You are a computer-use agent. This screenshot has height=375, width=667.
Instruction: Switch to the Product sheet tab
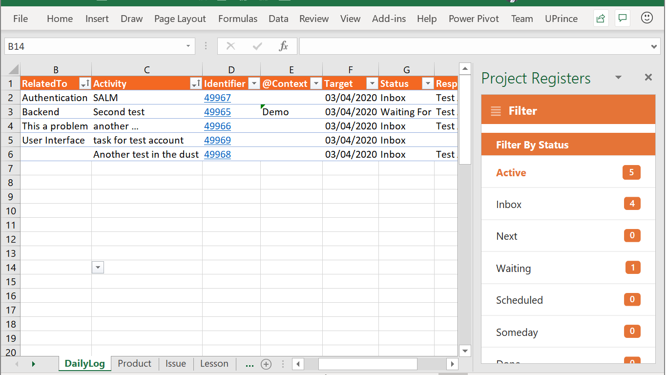pos(134,363)
